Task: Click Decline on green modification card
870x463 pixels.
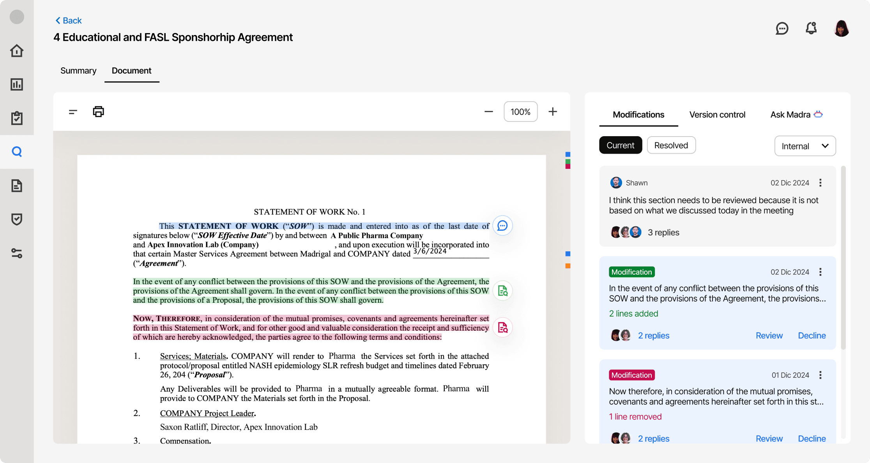Action: click(812, 335)
